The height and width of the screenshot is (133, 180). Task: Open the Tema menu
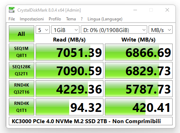point(71,19)
